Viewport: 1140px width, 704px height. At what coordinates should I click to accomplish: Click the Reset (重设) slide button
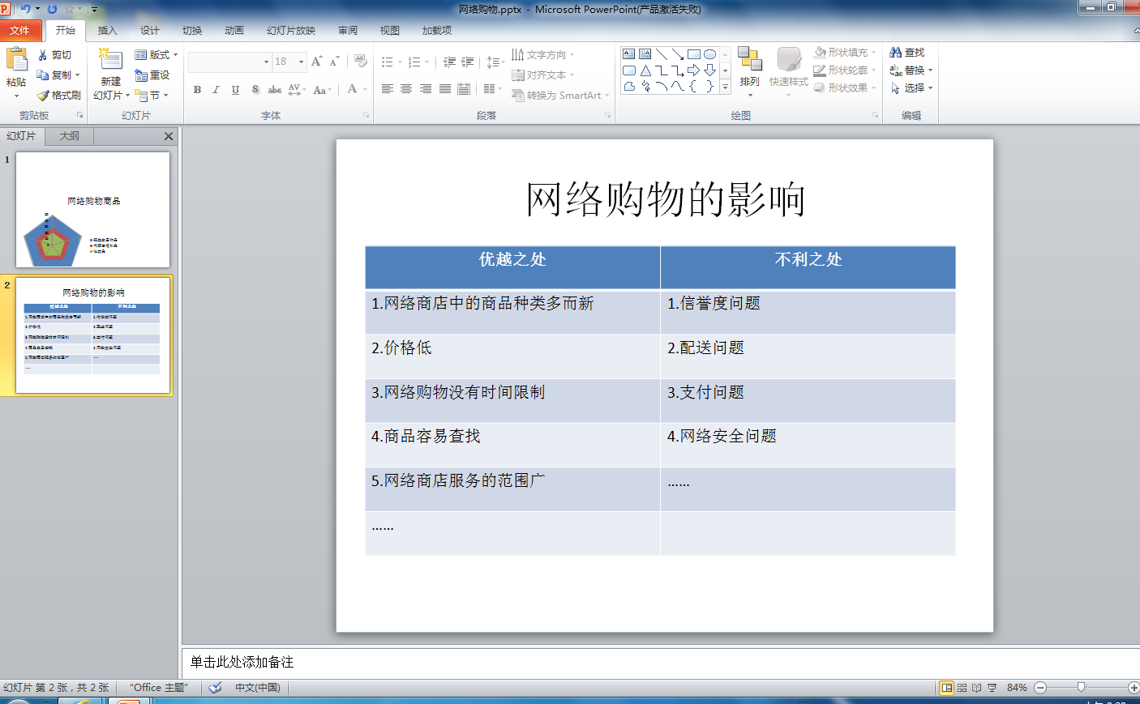coord(152,75)
